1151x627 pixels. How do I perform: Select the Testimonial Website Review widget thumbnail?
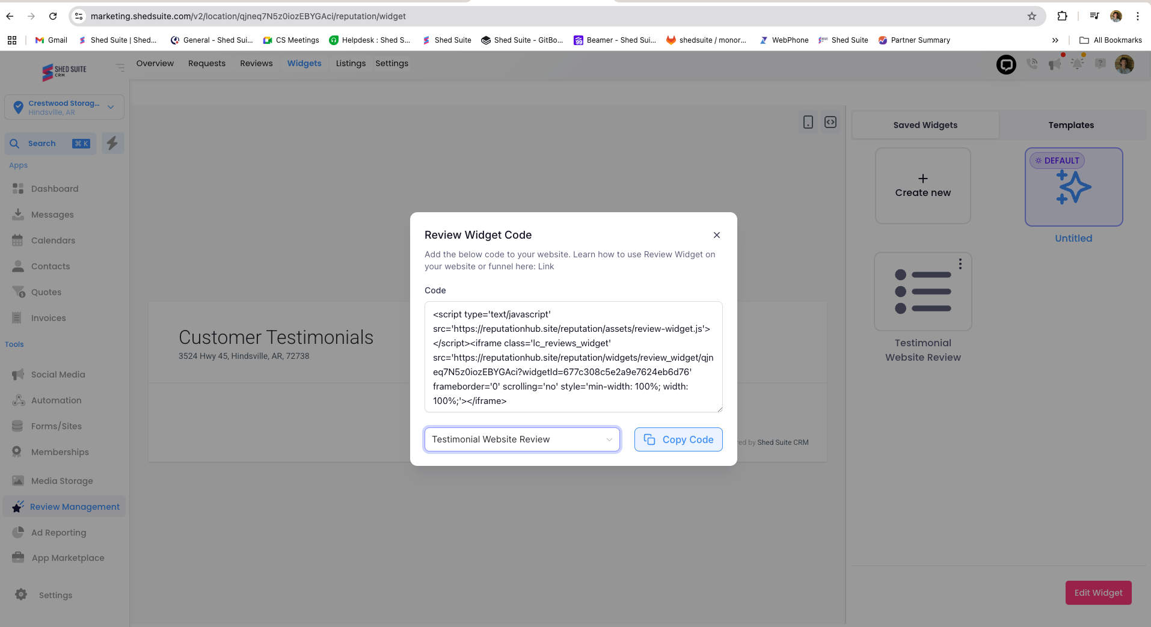pyautogui.click(x=923, y=292)
